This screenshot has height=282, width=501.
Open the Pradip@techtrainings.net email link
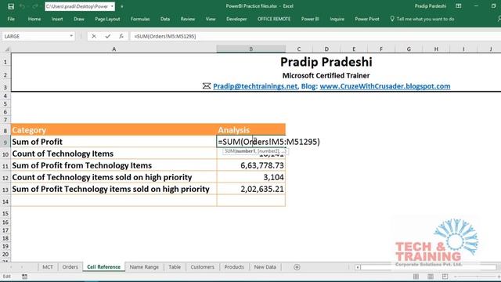tap(255, 86)
